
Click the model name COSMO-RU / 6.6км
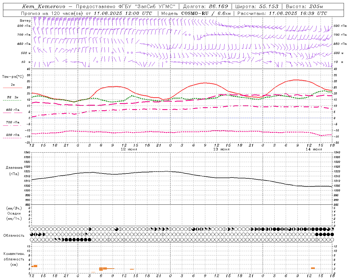coord(206,13)
